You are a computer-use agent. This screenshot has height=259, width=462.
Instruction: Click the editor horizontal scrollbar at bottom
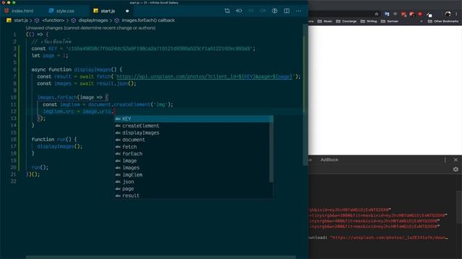[160, 258]
